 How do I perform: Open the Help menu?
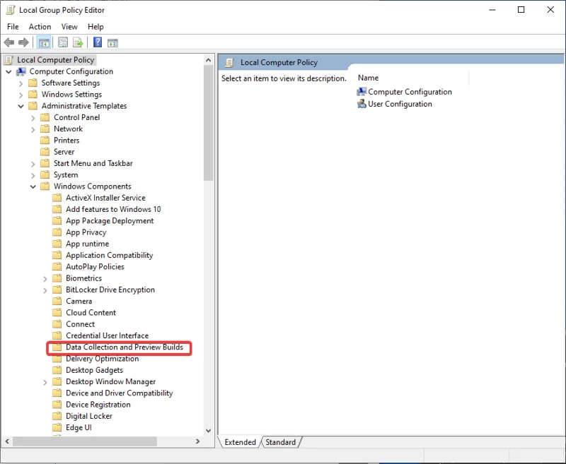click(96, 27)
